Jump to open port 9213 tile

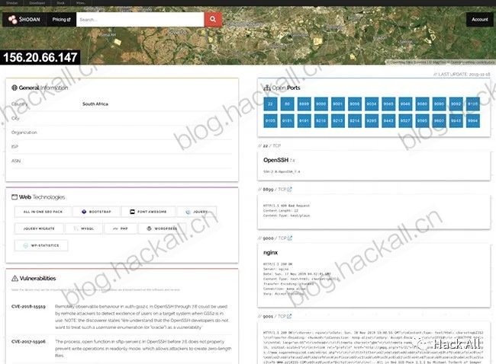click(x=337, y=121)
